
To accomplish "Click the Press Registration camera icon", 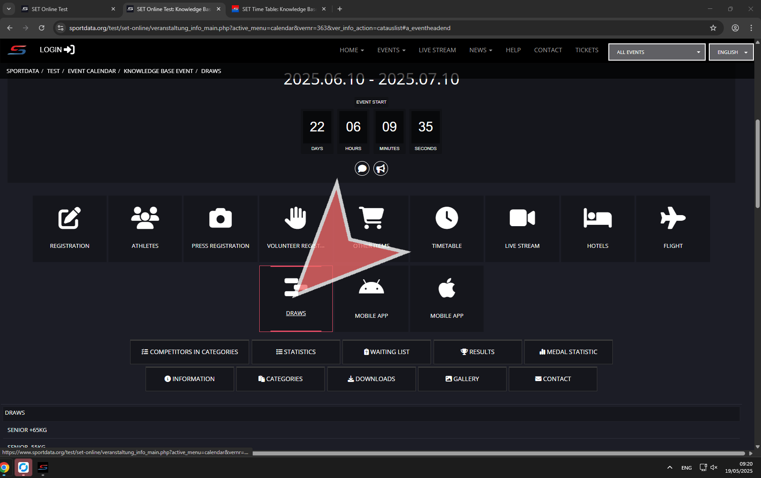I will (x=220, y=218).
